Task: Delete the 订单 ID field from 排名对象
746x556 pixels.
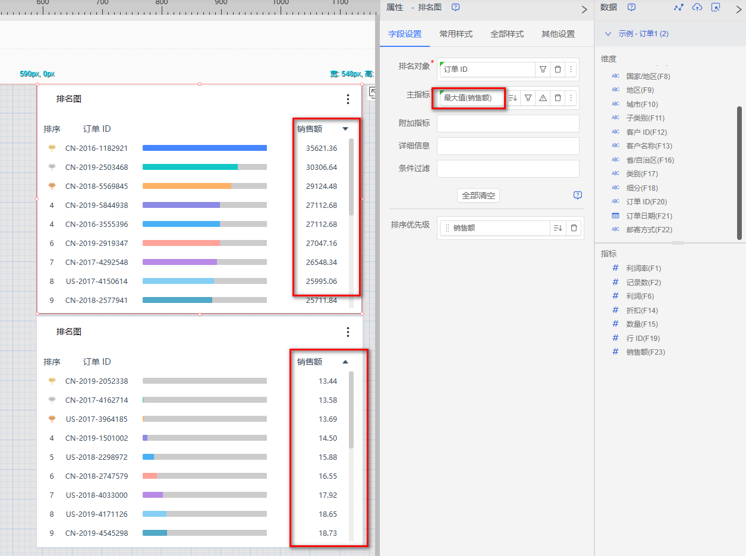Action: (558, 69)
